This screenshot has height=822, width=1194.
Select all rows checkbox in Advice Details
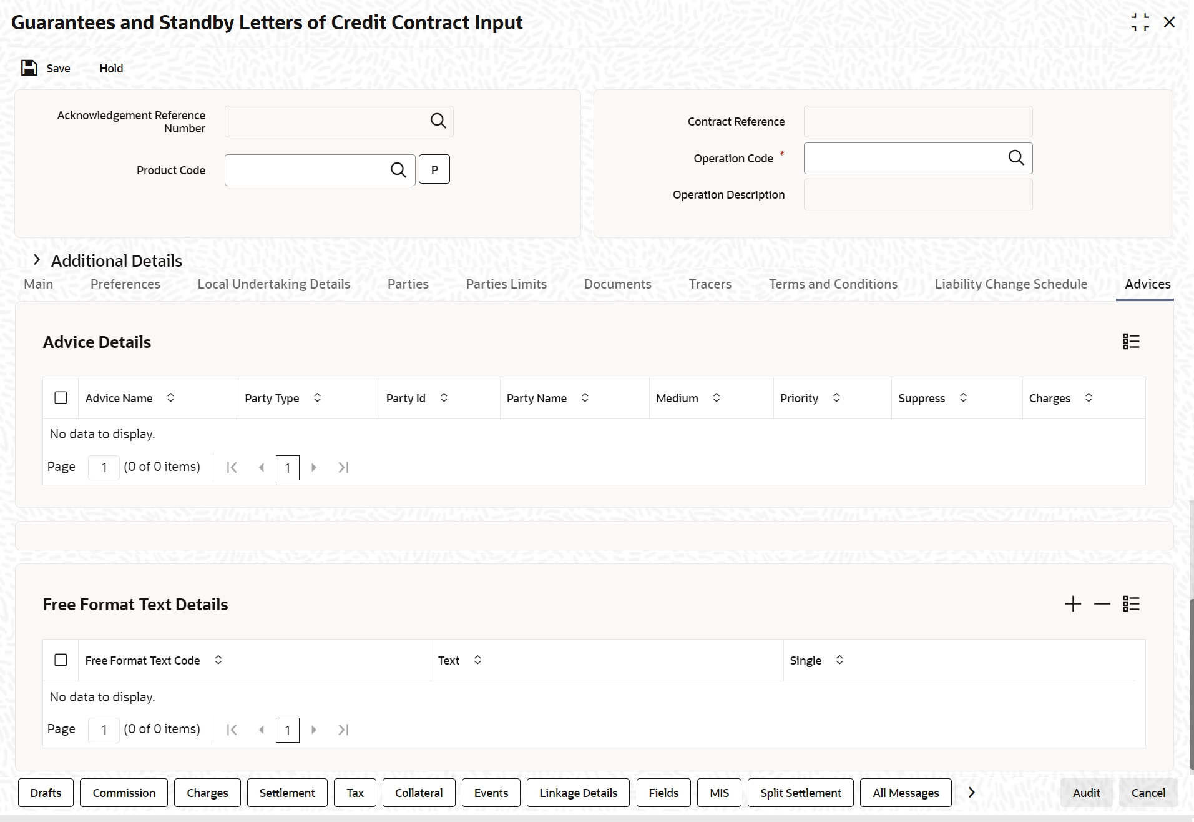(x=61, y=398)
